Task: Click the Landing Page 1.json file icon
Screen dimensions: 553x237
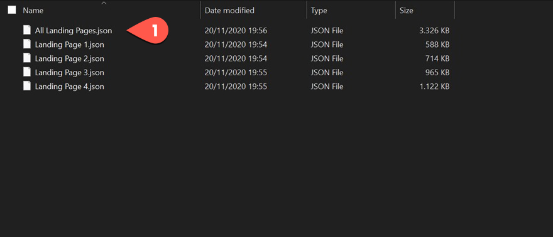Action: pyautogui.click(x=27, y=45)
